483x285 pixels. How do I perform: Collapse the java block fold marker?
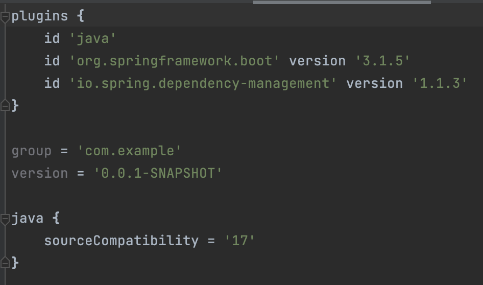click(5, 220)
